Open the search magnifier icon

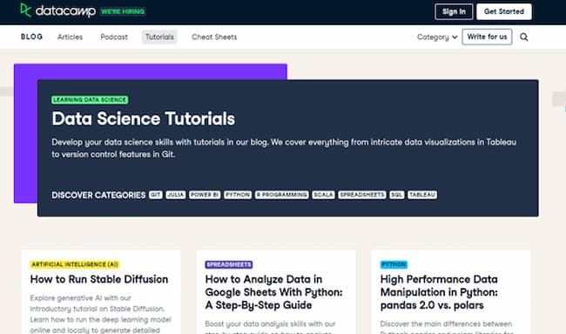pyautogui.click(x=523, y=37)
